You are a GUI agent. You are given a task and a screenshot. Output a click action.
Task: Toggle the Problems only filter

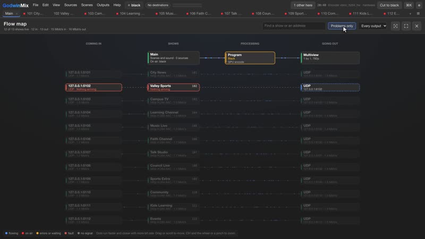342,26
